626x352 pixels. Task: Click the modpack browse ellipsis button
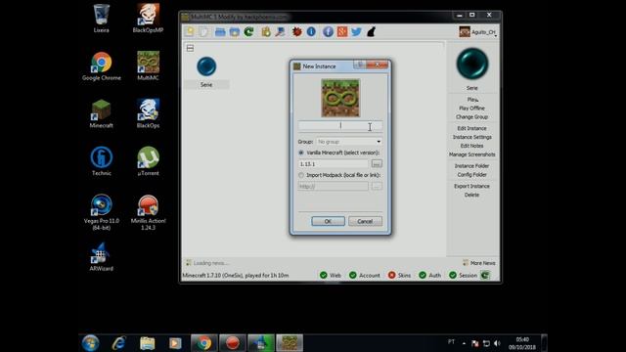pyautogui.click(x=377, y=187)
